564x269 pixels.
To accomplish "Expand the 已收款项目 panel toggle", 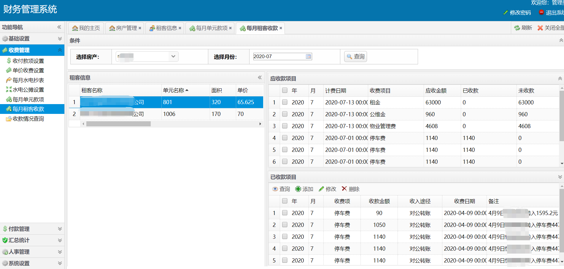I will coord(560,177).
